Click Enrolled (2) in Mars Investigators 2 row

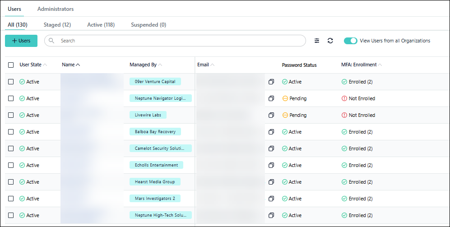(361, 199)
